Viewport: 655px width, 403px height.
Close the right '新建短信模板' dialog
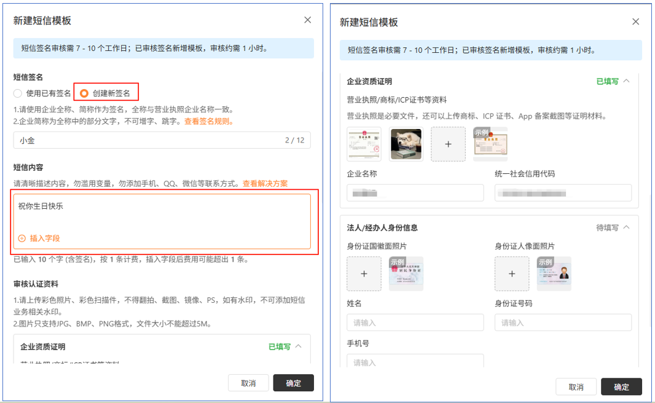(636, 22)
